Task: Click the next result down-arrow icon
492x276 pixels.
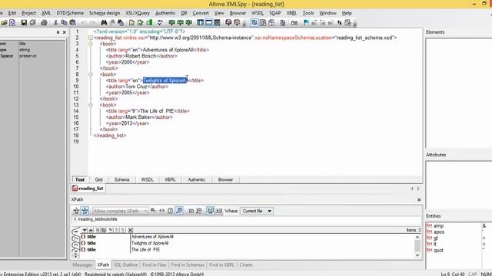Action: tap(85, 230)
